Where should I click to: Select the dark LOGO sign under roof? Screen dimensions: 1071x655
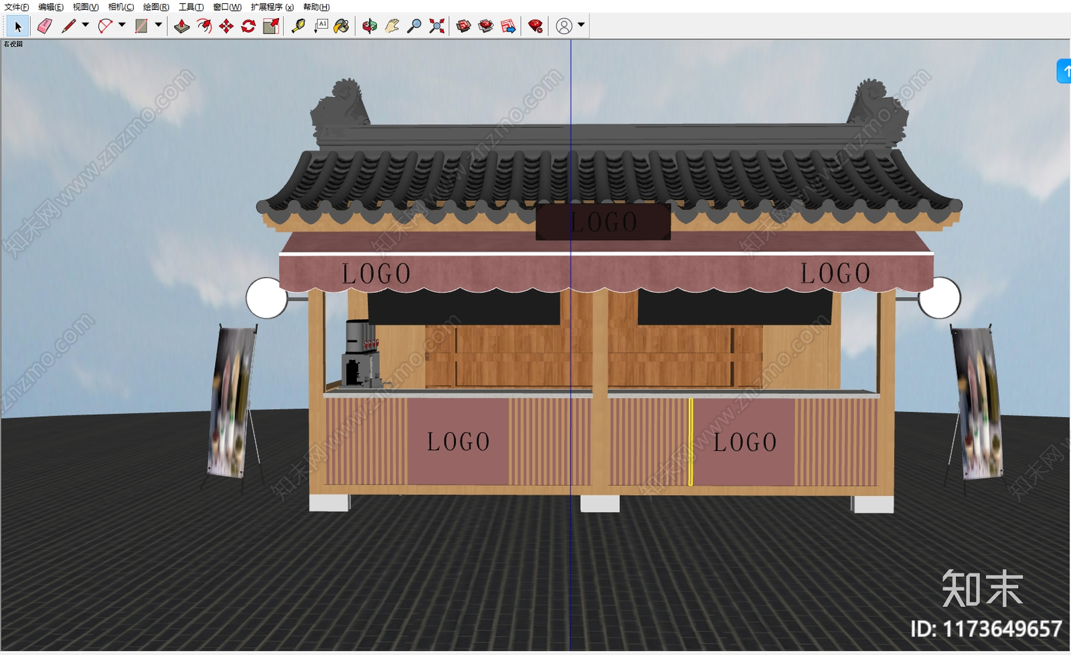[x=603, y=222]
